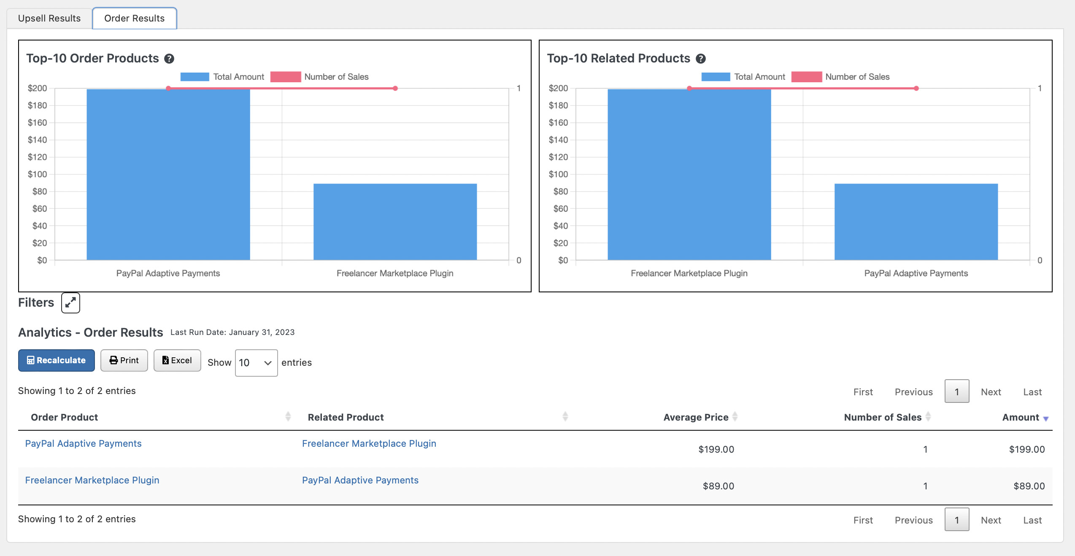
Task: Click Freelancer Marketplace Plugin bar in Related Products chart
Action: click(x=689, y=175)
